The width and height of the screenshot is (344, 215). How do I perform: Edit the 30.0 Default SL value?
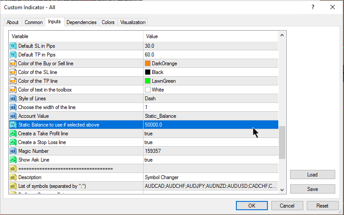pos(211,46)
